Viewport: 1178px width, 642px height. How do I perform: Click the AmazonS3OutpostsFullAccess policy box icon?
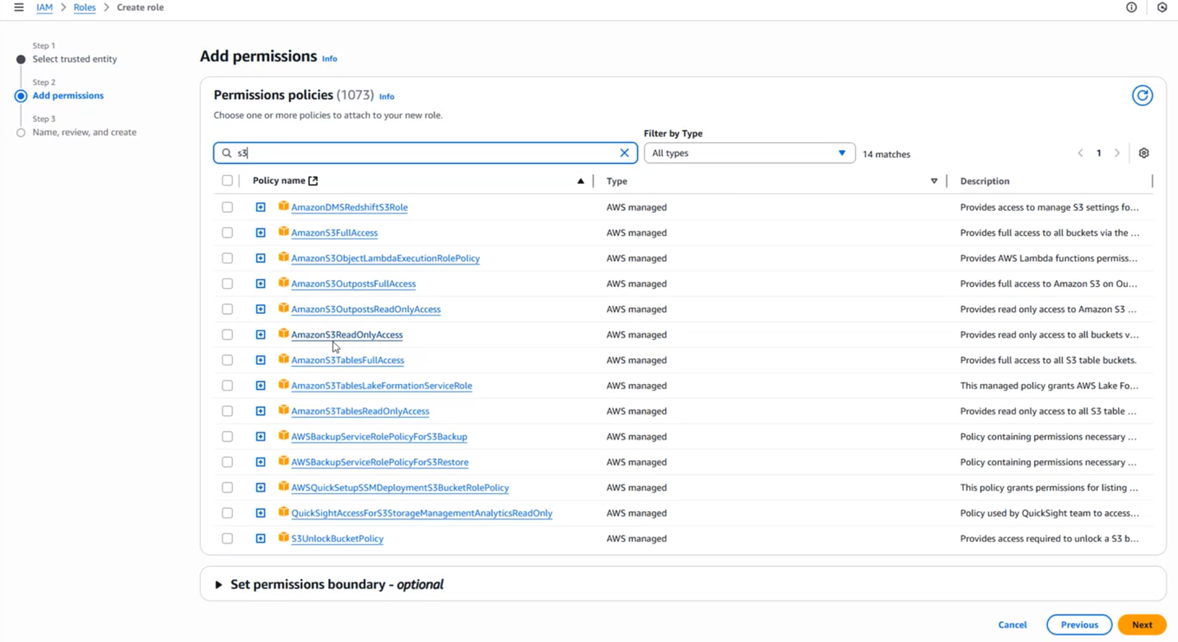283,283
